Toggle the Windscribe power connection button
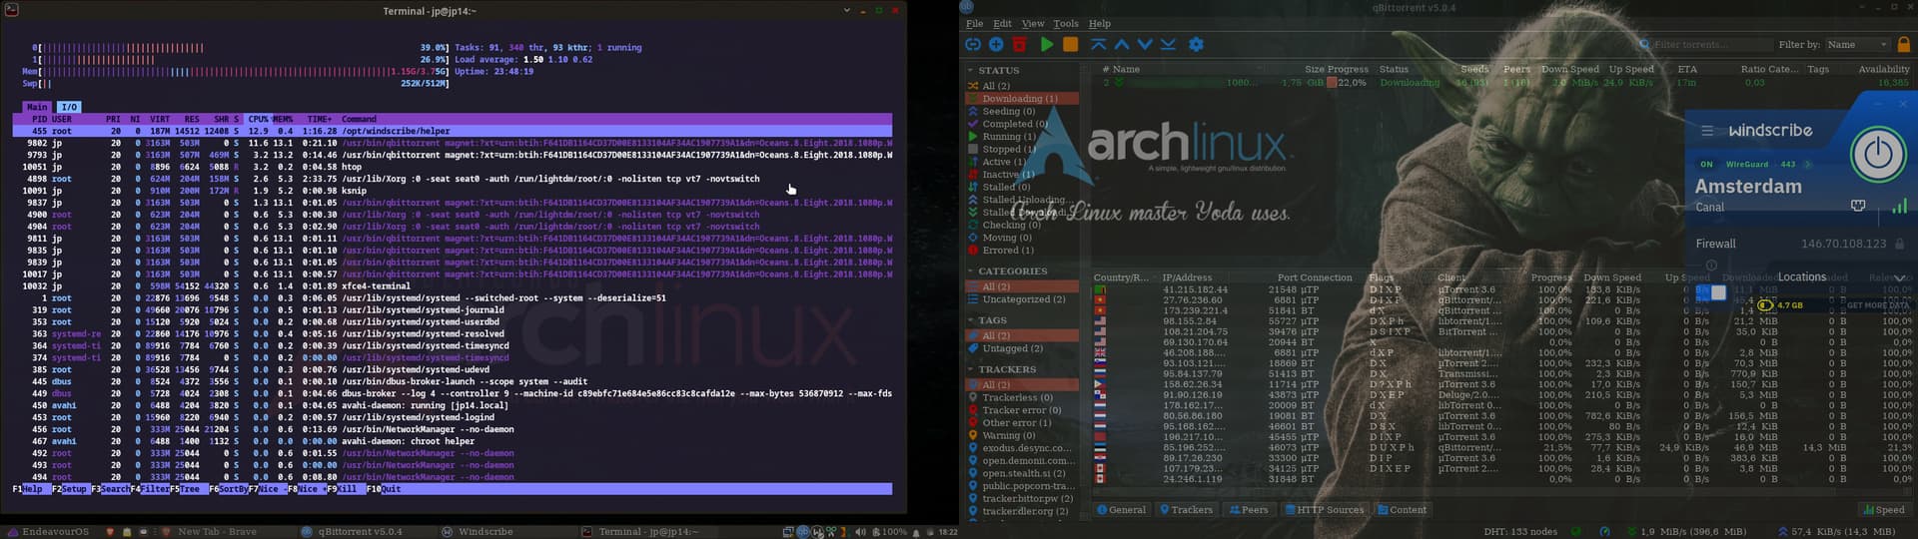This screenshot has width=1918, height=539. click(x=1878, y=154)
